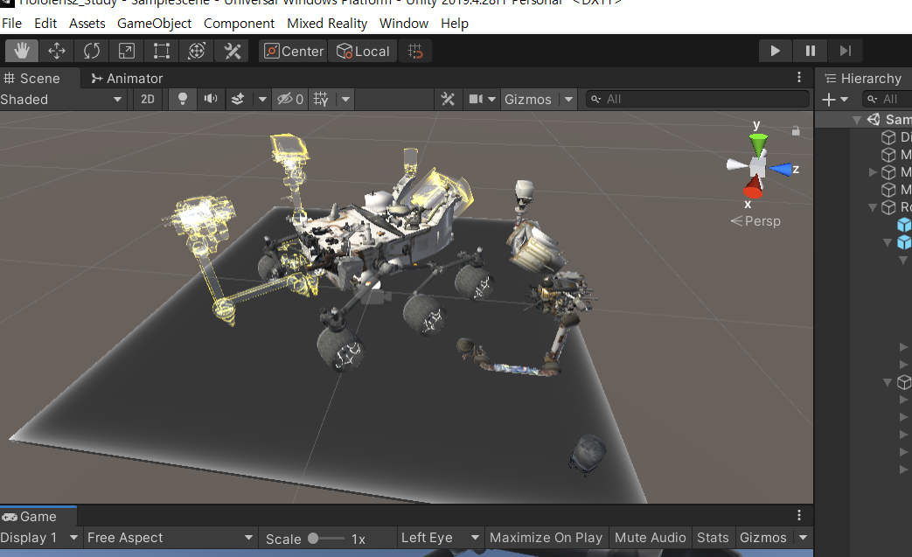Screen dimensions: 912x557
Task: Click the green Y axis gizmo cone
Action: tap(758, 144)
